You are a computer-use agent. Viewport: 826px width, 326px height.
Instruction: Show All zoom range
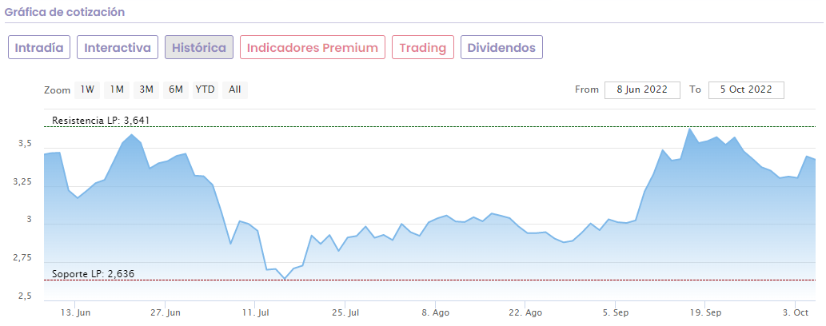pyautogui.click(x=235, y=89)
